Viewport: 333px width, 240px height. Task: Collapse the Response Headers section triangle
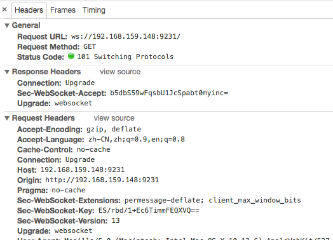[7, 72]
